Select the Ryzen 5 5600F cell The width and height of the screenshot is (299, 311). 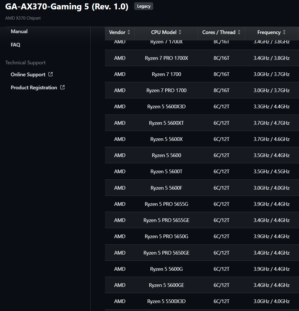click(x=166, y=188)
